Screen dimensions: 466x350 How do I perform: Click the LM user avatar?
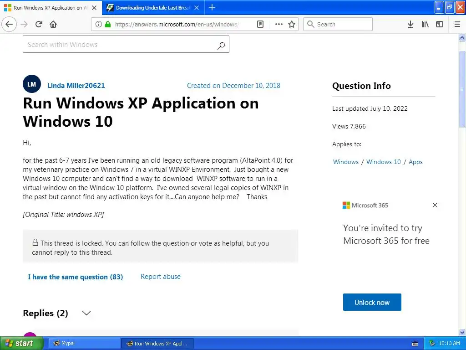31,84
